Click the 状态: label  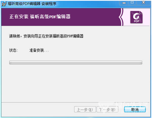pyautogui.click(x=14, y=50)
